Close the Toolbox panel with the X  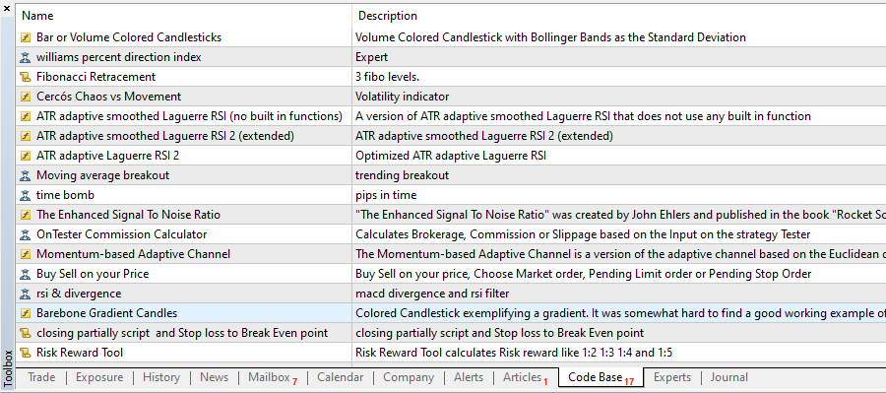tap(7, 7)
